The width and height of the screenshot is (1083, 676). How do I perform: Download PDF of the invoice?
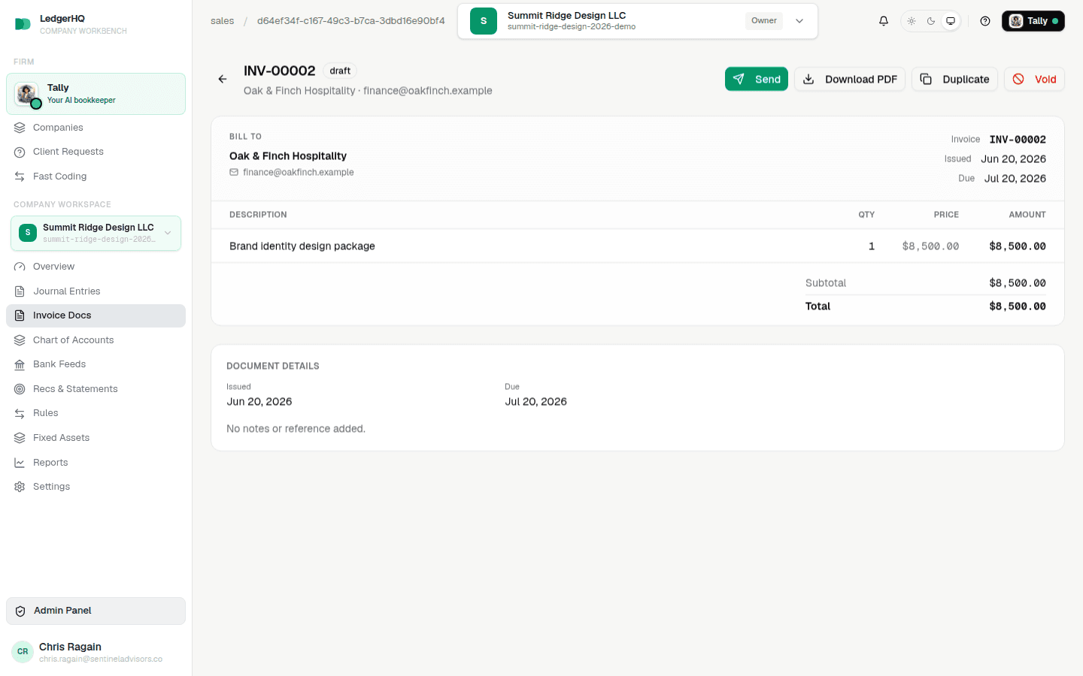click(850, 79)
